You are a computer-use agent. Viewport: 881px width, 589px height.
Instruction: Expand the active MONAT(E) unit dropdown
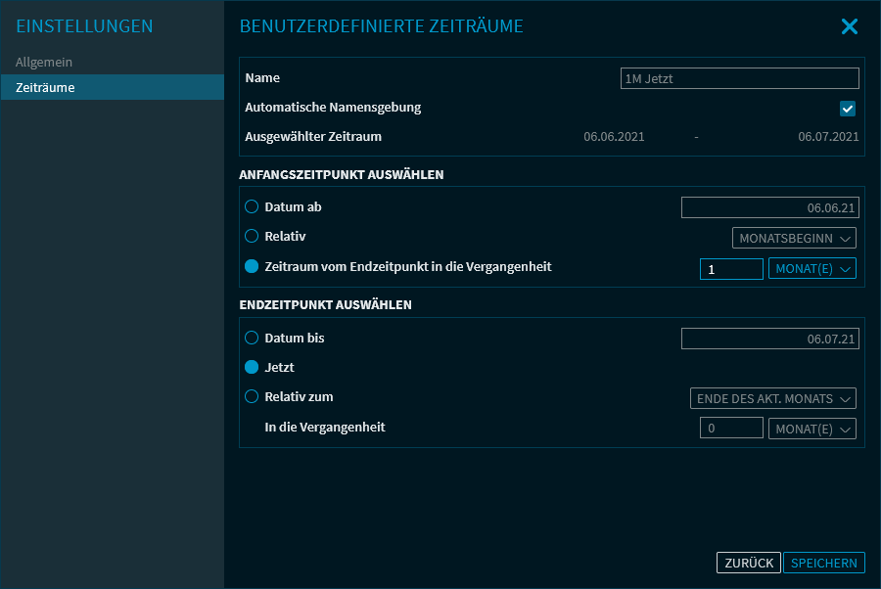tap(811, 269)
